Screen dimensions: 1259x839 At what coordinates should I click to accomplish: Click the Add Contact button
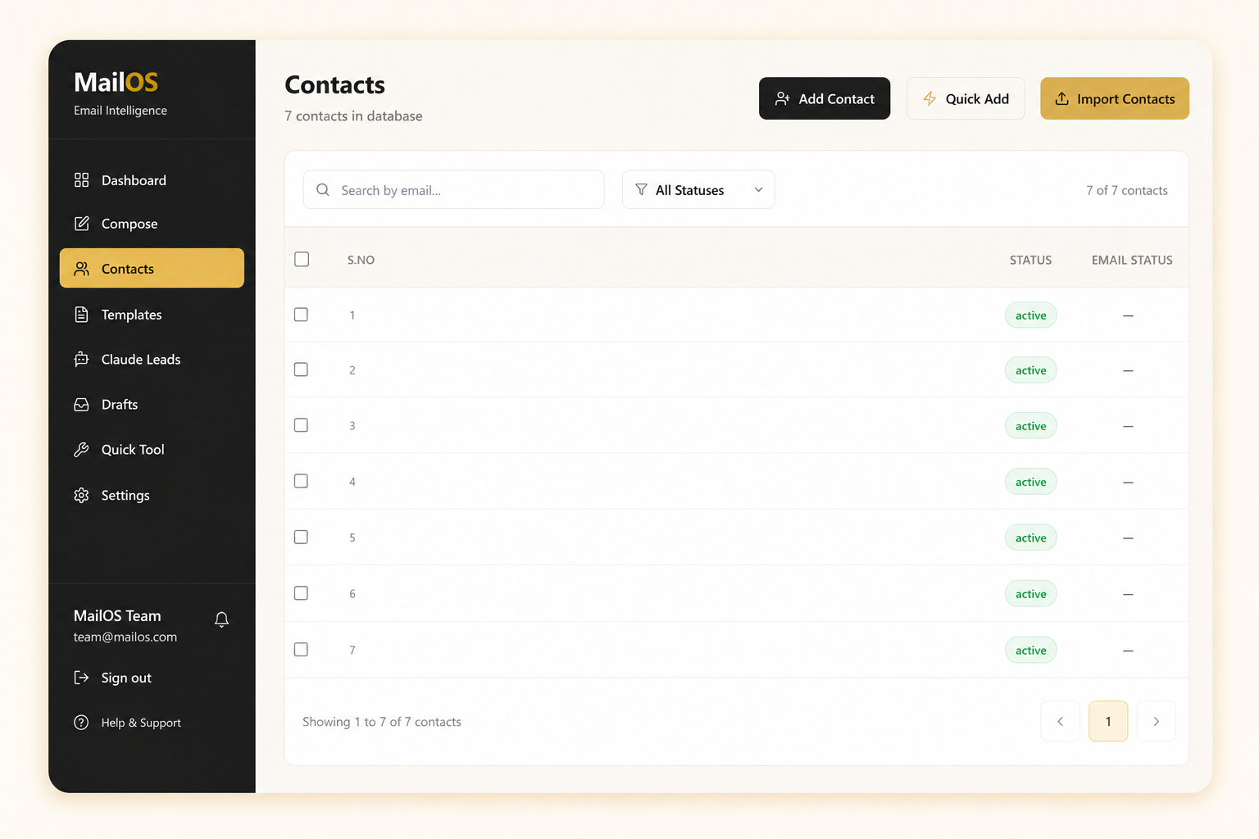tap(825, 98)
